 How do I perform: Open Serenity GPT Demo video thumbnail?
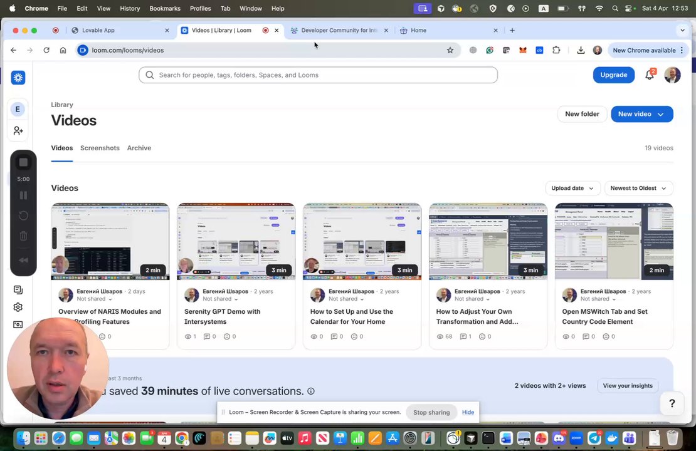(236, 242)
